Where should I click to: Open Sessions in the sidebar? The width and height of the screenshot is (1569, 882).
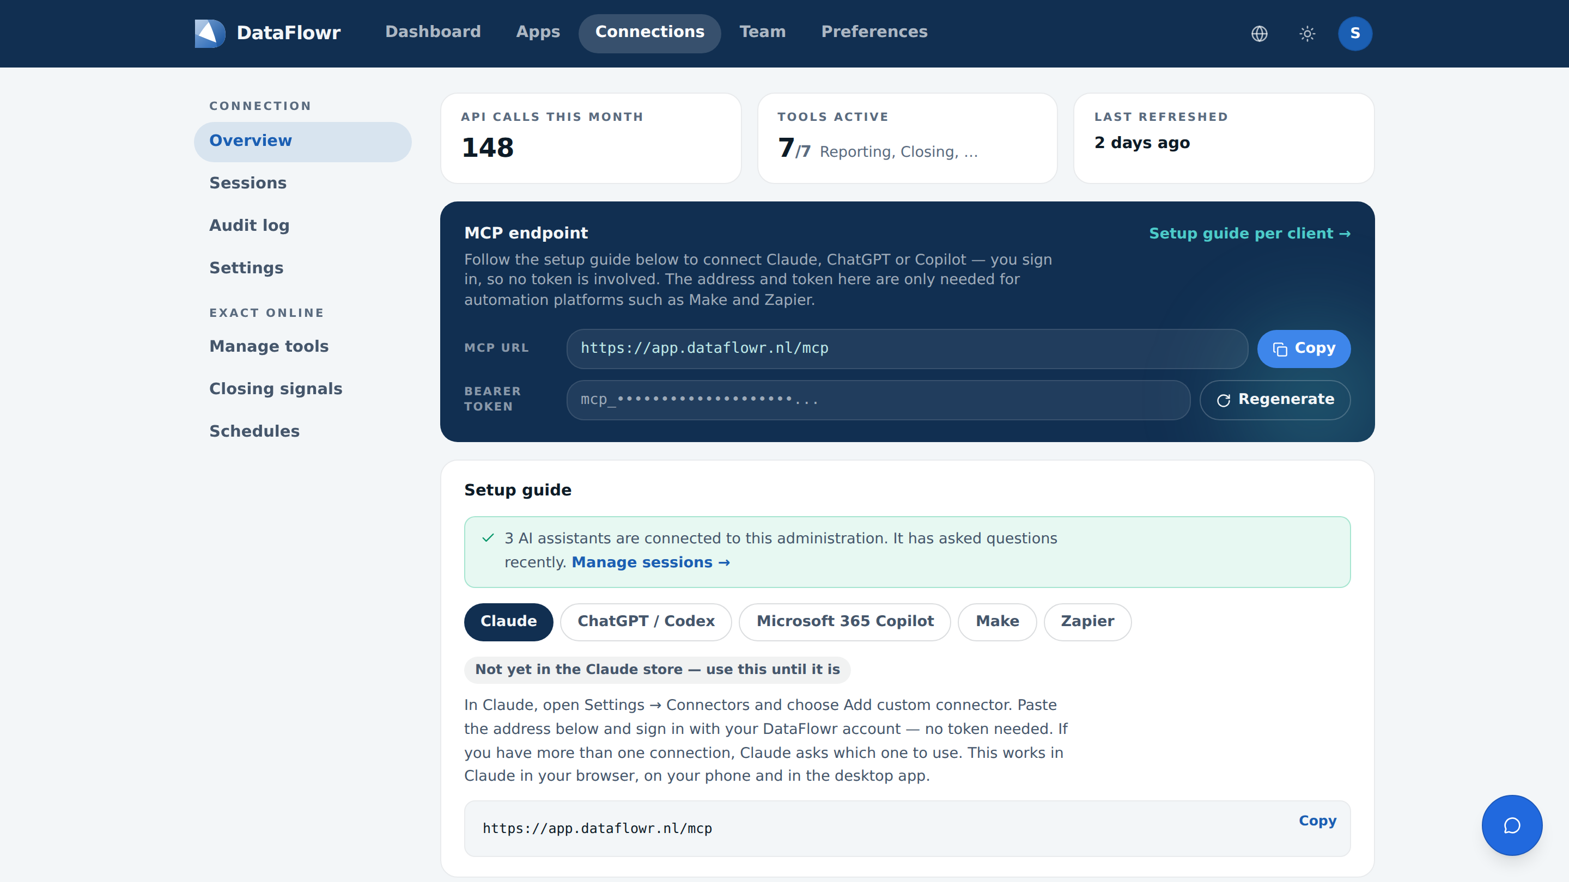[x=303, y=183]
